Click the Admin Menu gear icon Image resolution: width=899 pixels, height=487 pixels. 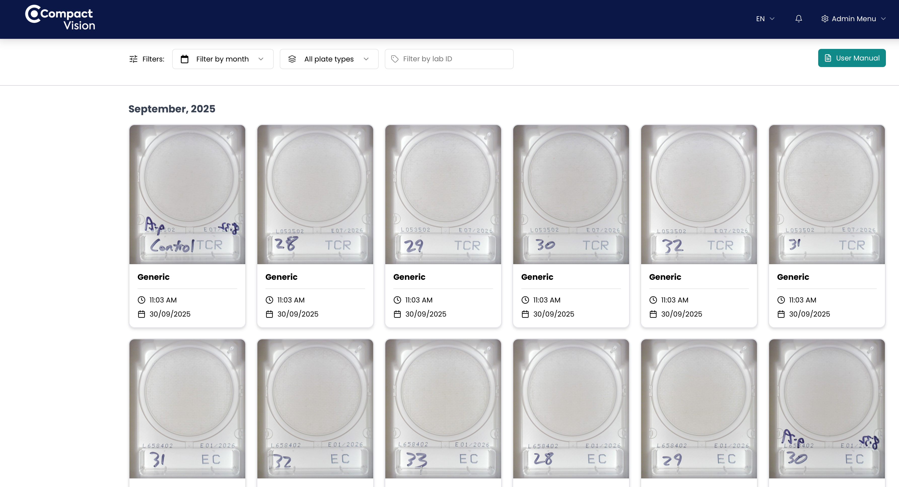[825, 19]
